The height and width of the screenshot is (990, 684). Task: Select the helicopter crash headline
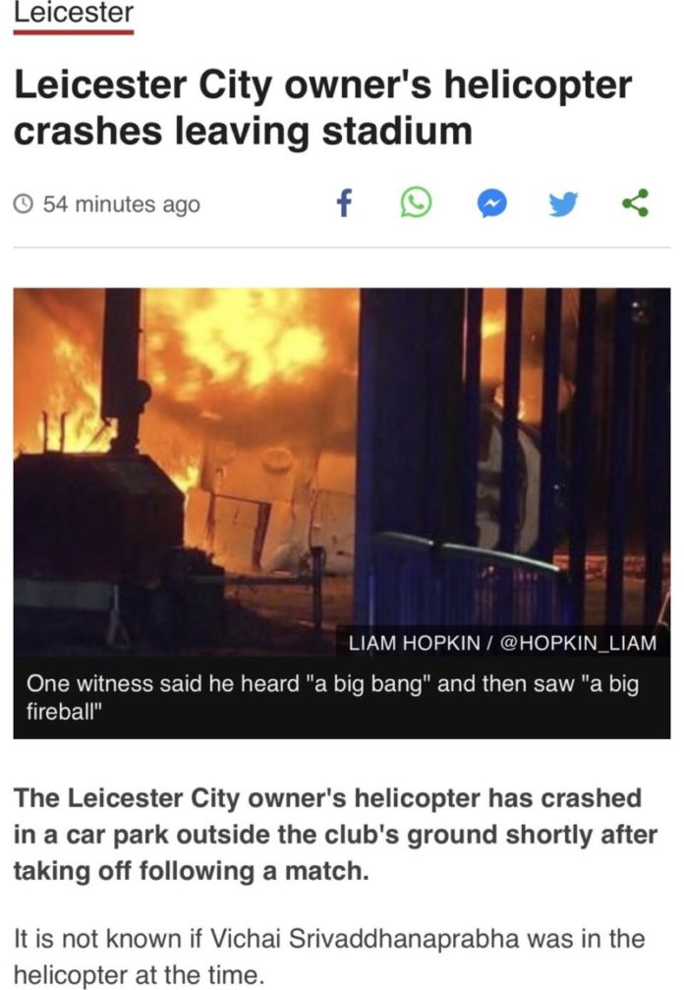pyautogui.click(x=322, y=107)
